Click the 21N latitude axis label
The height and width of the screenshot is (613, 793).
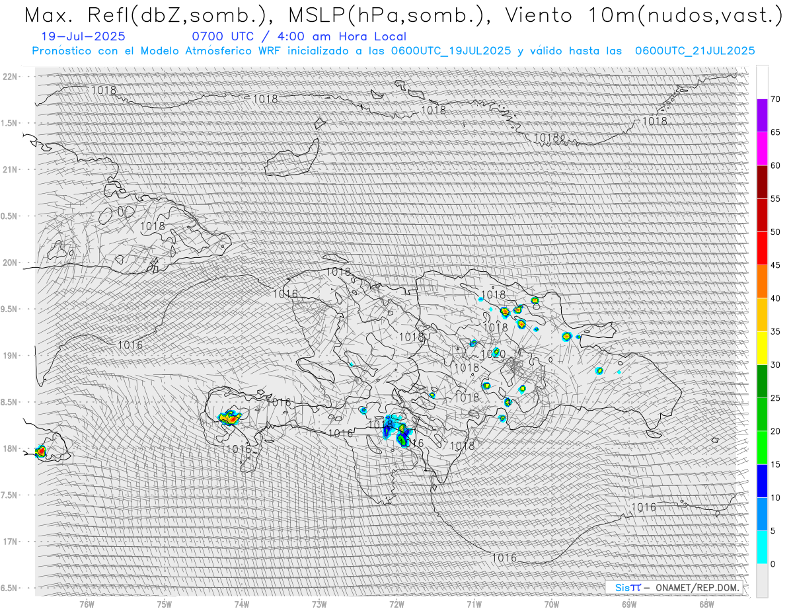(10, 170)
